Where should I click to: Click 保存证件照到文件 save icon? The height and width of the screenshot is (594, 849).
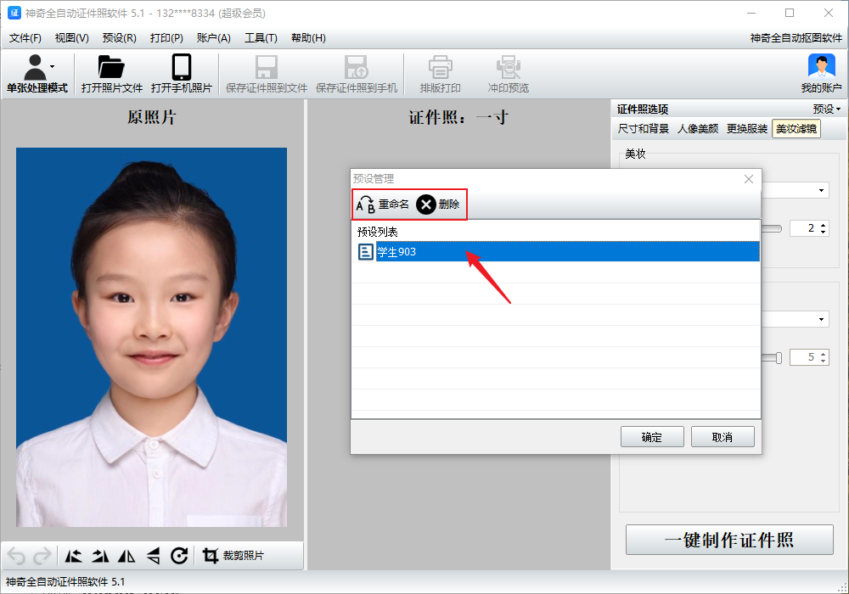tap(267, 68)
